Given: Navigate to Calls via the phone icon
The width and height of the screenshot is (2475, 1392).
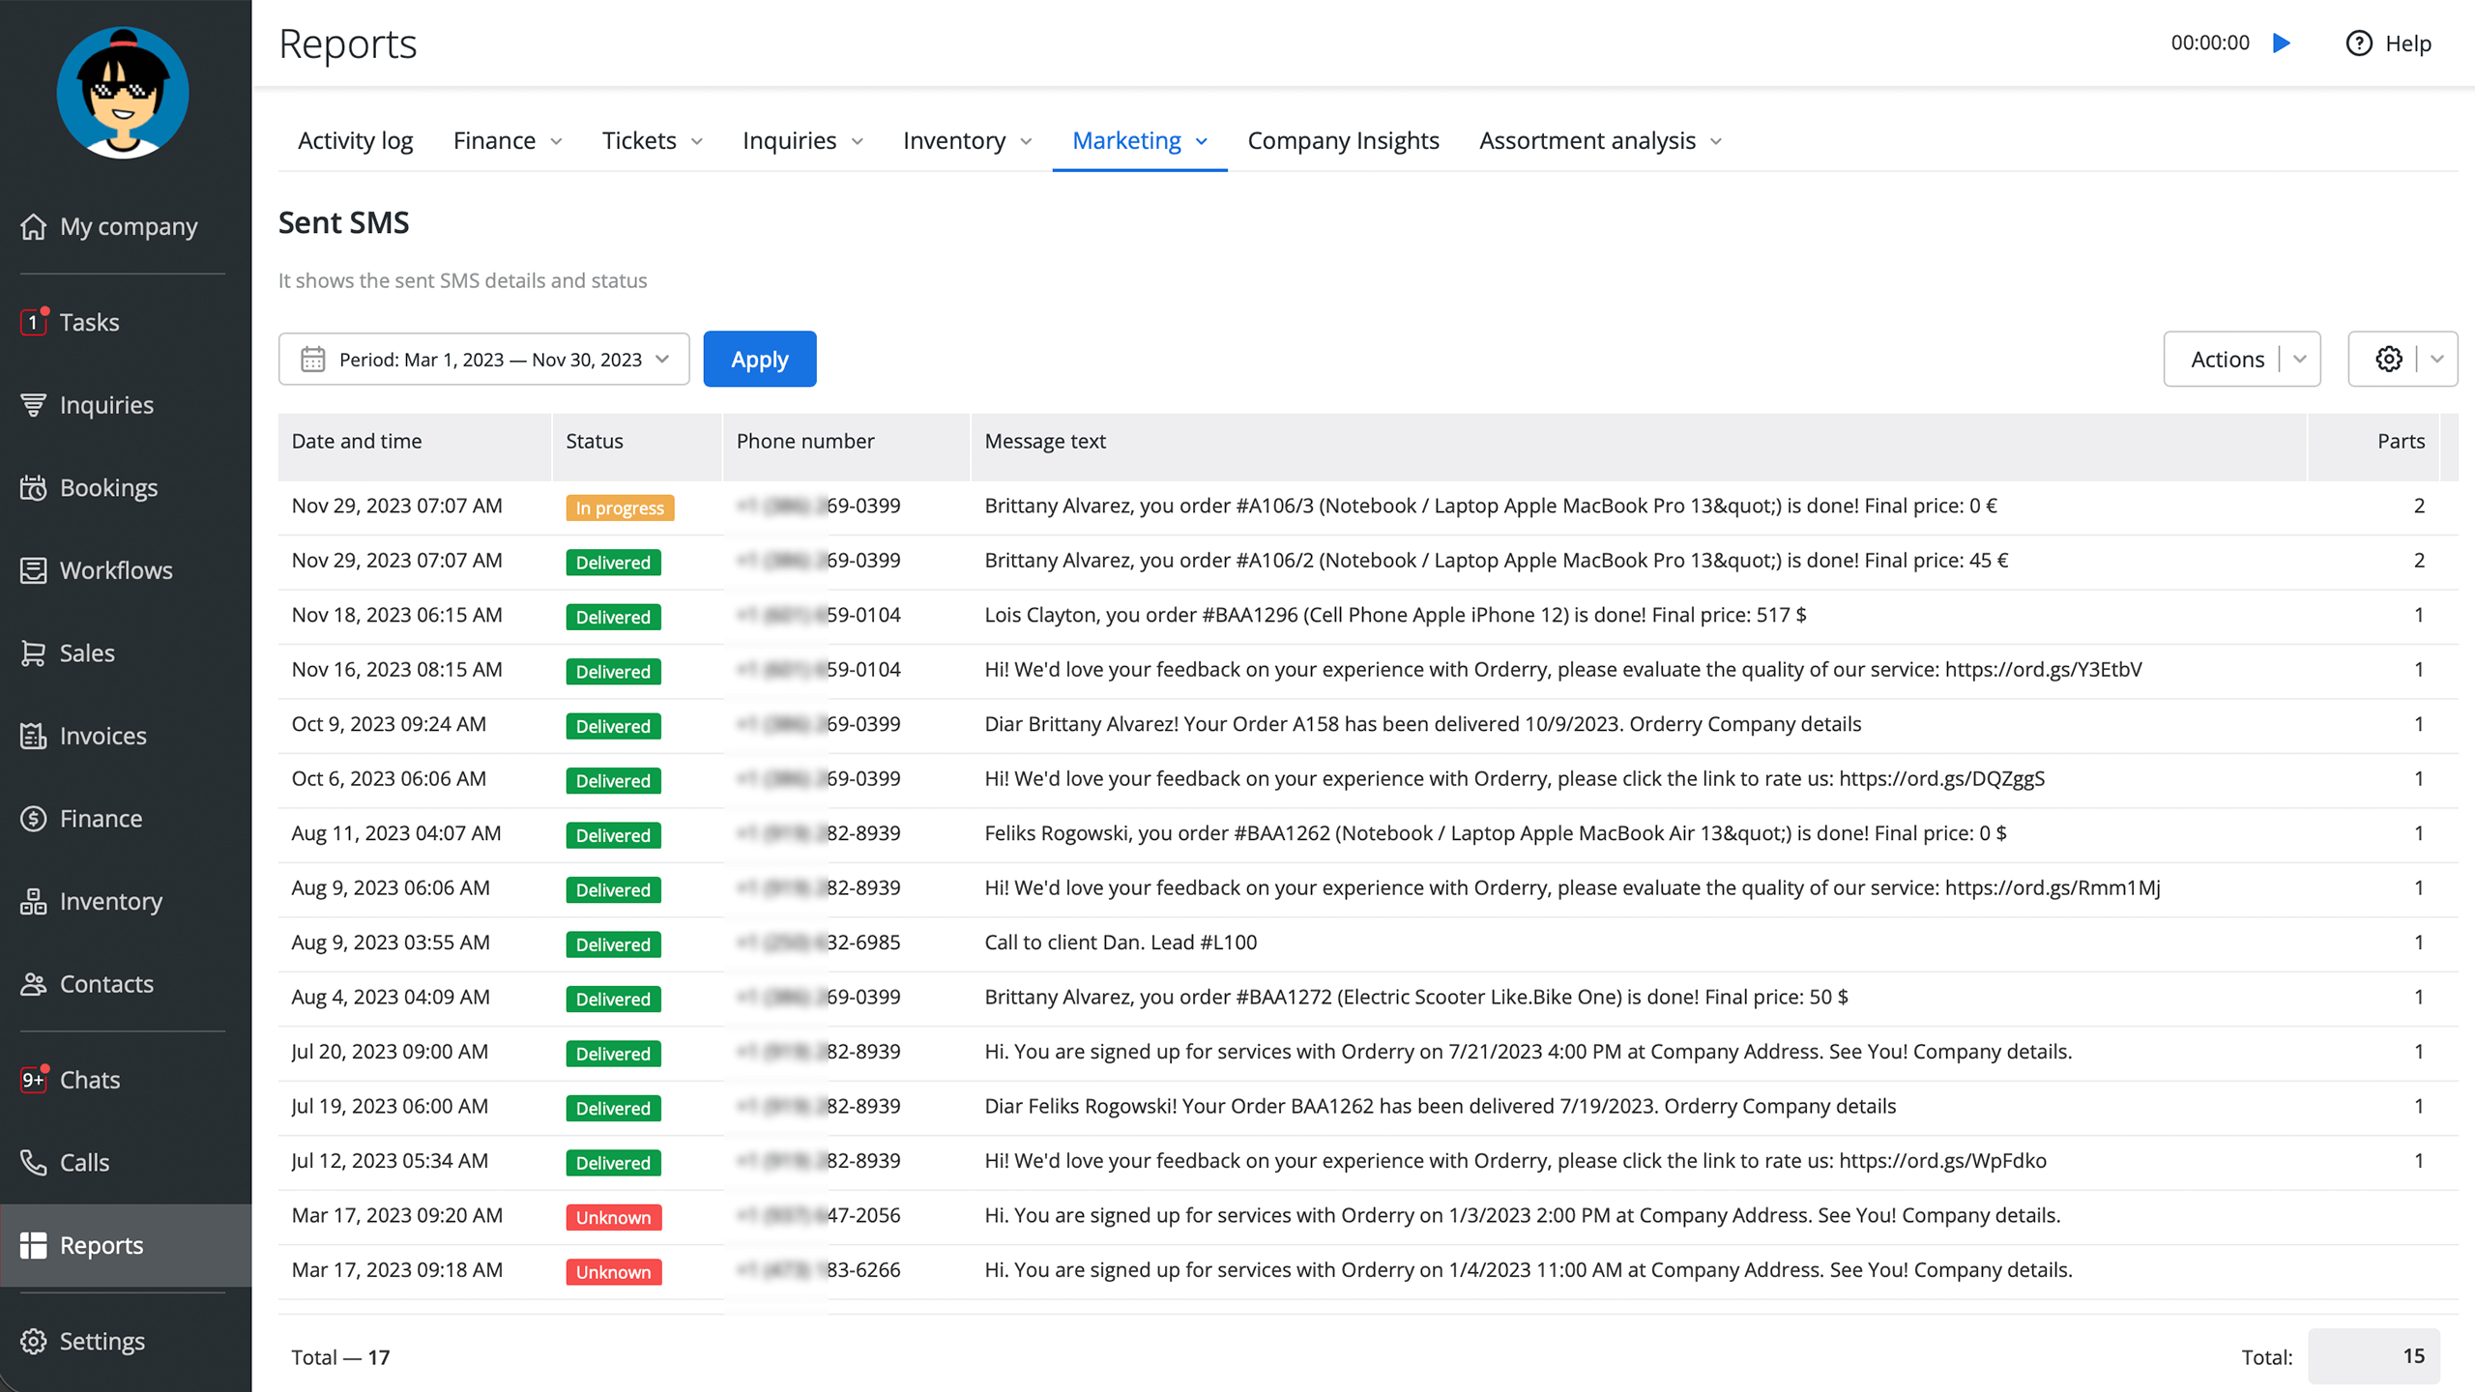Looking at the screenshot, I should pyautogui.click(x=35, y=1162).
